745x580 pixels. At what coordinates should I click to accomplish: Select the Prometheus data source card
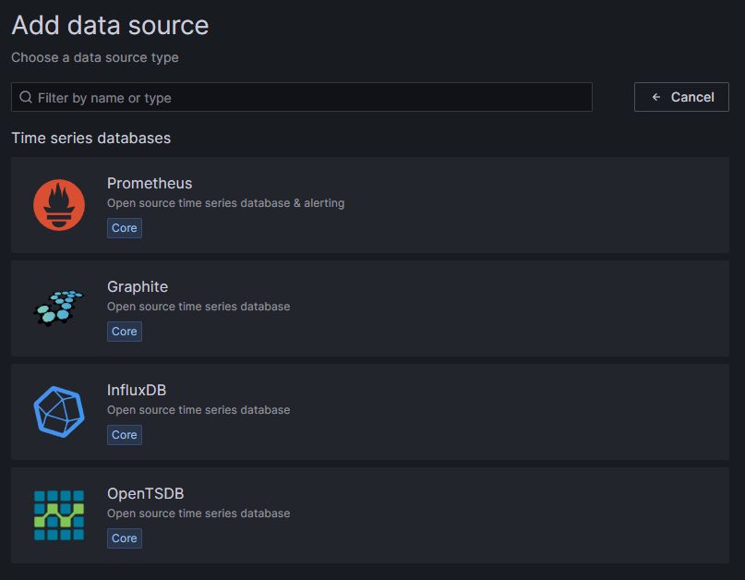(x=369, y=205)
